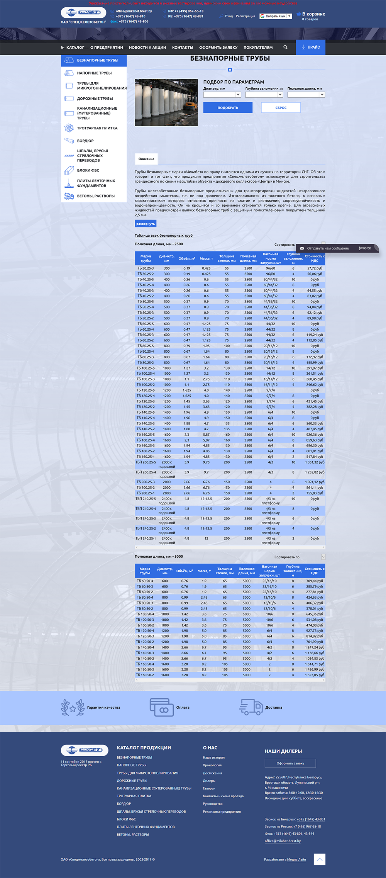
Task: Click the key icon next to Вход
Action: click(x=221, y=16)
